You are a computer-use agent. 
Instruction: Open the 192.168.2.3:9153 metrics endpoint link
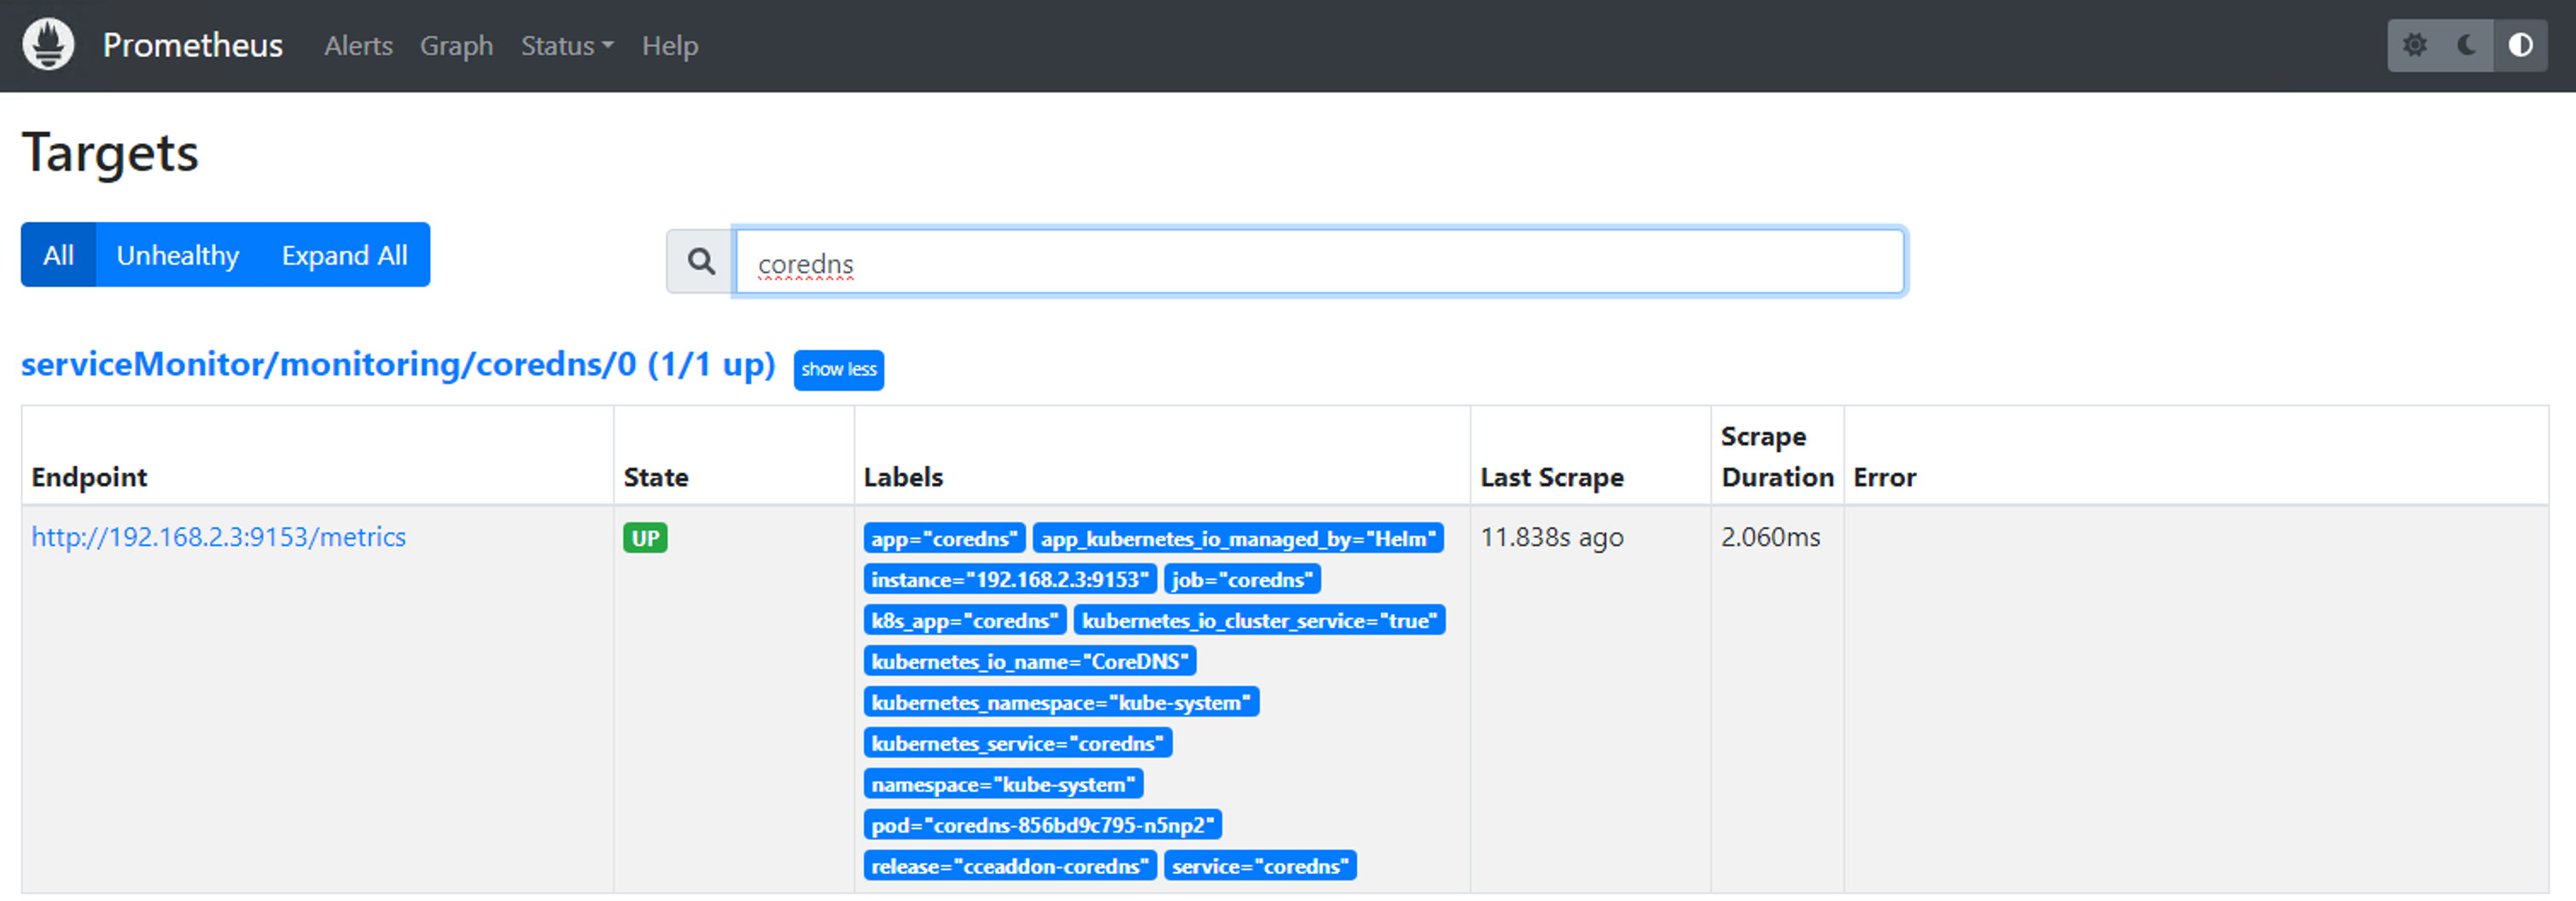pos(218,537)
